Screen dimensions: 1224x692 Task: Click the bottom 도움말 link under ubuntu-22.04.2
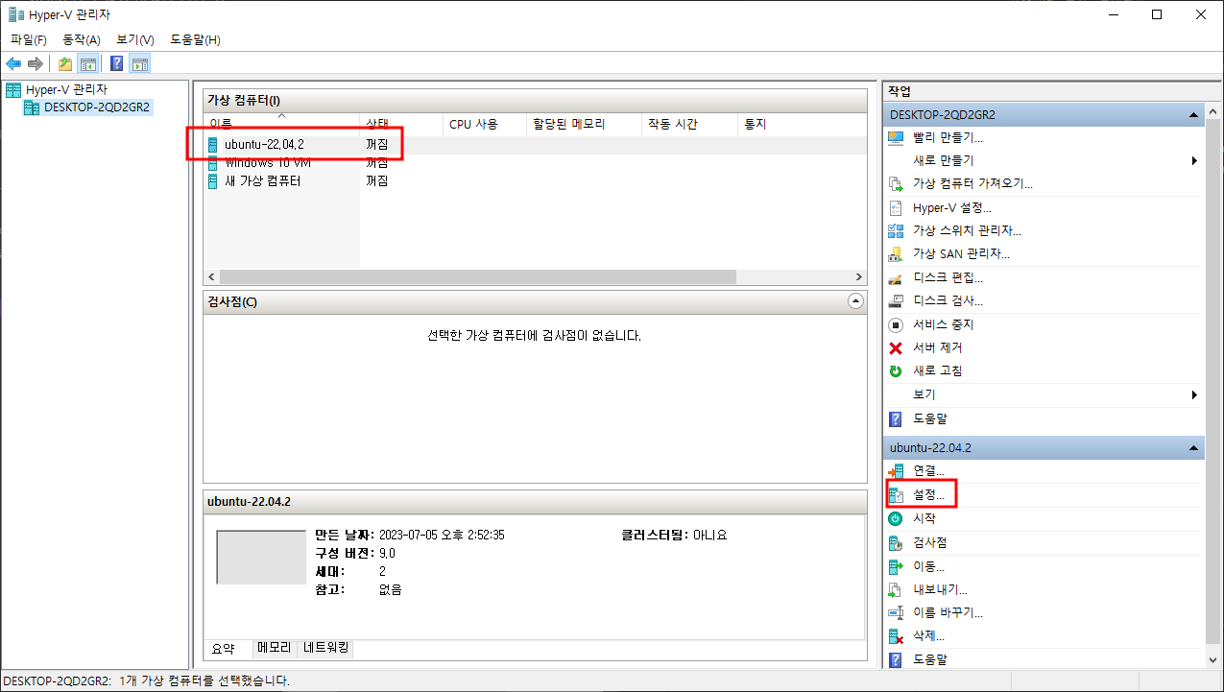[930, 659]
